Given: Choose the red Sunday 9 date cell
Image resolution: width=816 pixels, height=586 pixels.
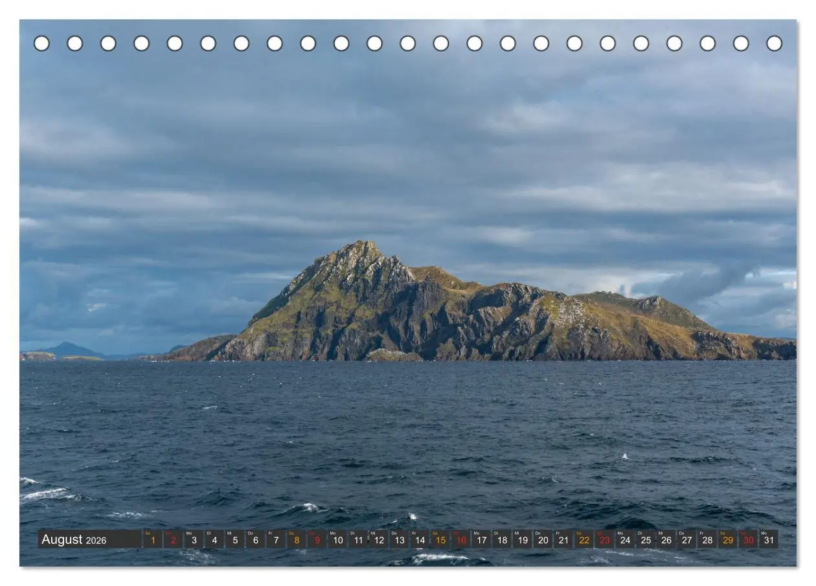Looking at the screenshot, I should pyautogui.click(x=317, y=539).
